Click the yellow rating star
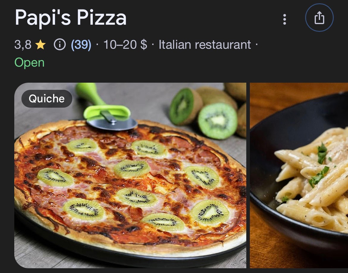348x273 pixels. [40, 45]
